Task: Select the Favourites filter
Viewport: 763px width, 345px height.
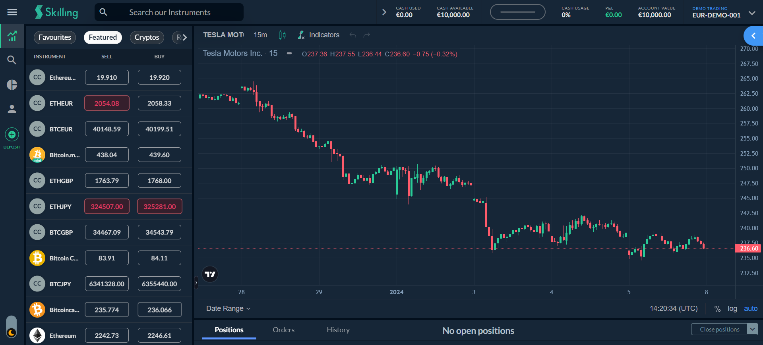Action: tap(55, 37)
